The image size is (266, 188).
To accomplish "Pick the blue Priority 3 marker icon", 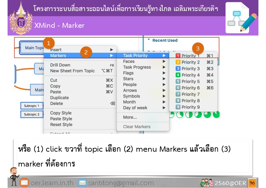I will tap(178, 69).
